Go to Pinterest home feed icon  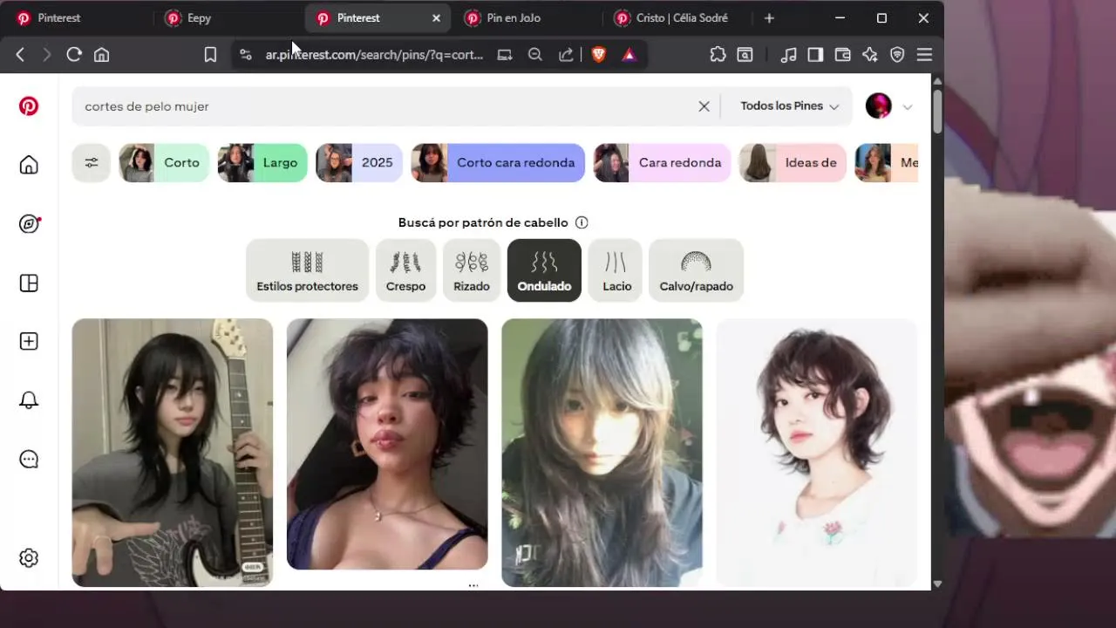point(29,165)
